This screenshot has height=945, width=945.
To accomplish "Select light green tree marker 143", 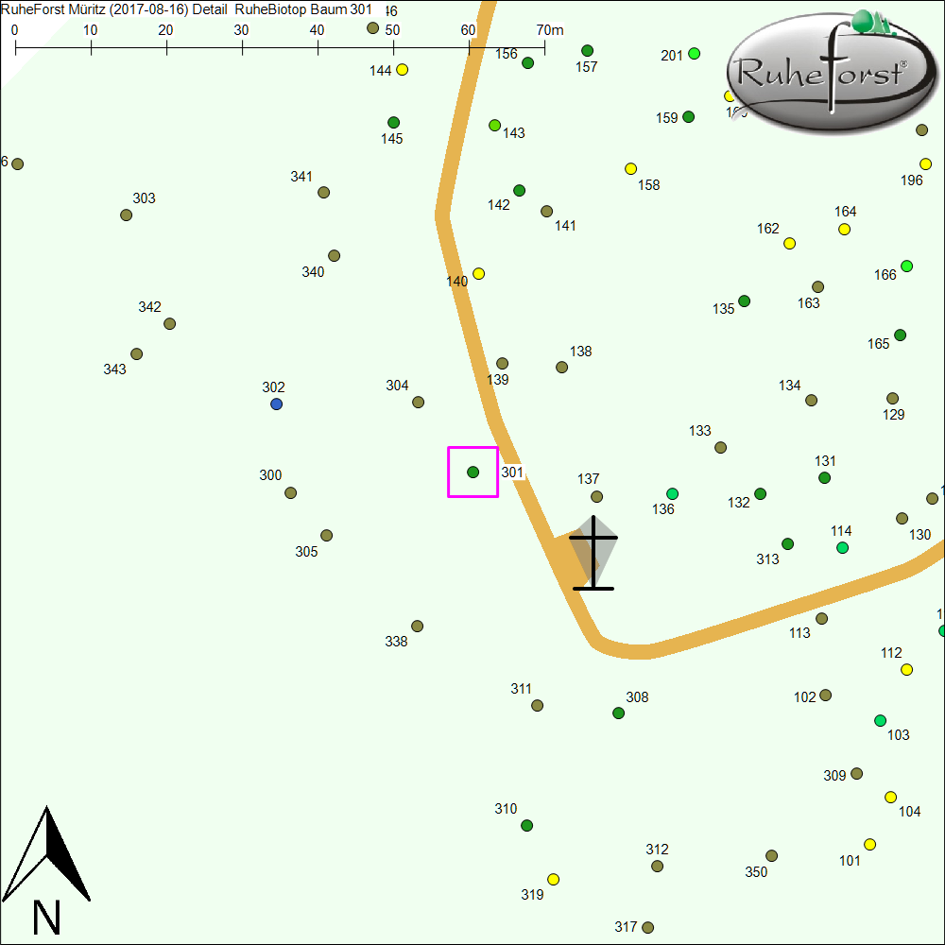I will [x=494, y=126].
